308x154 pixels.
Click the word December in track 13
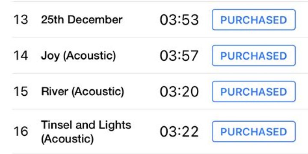pos(95,20)
